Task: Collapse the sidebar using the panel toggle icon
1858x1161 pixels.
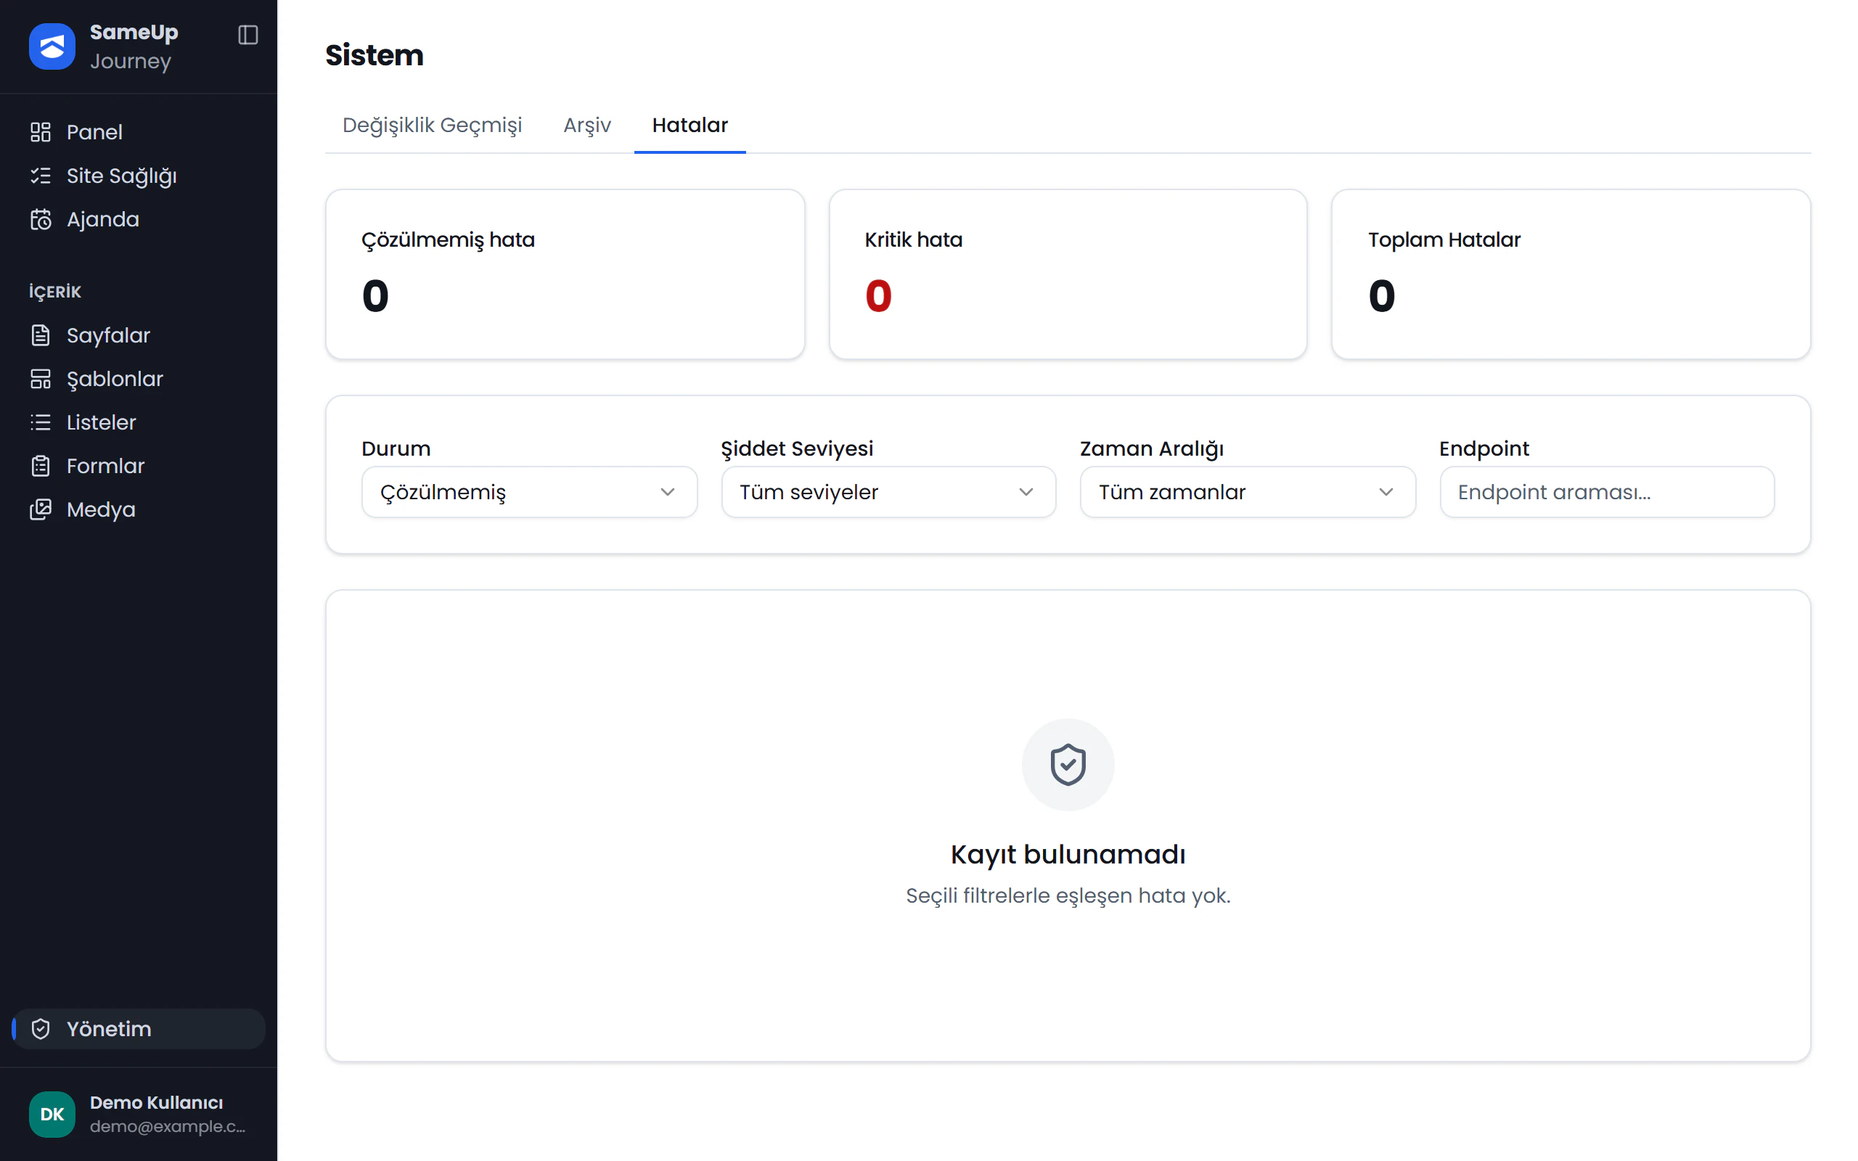Action: pos(248,35)
